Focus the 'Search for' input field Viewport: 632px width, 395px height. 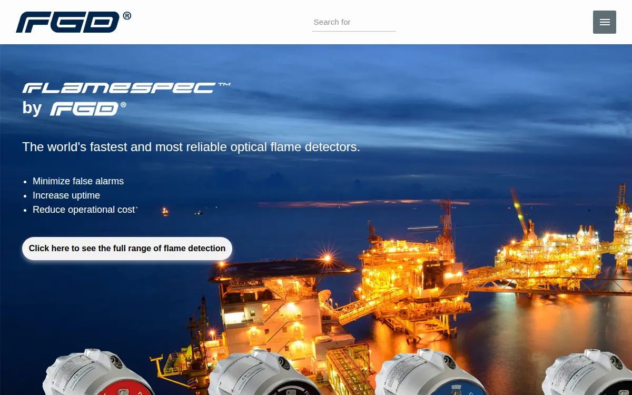[354, 22]
